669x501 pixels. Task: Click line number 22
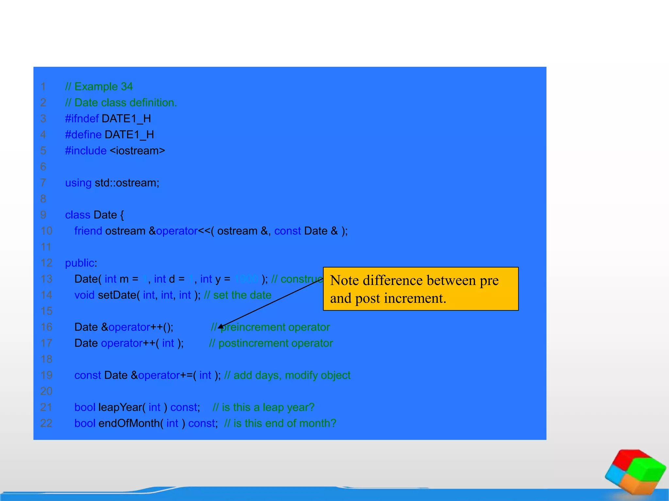pyautogui.click(x=46, y=423)
